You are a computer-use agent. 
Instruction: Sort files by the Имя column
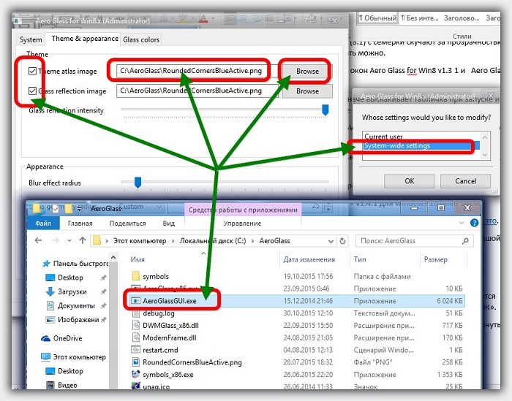(204, 259)
